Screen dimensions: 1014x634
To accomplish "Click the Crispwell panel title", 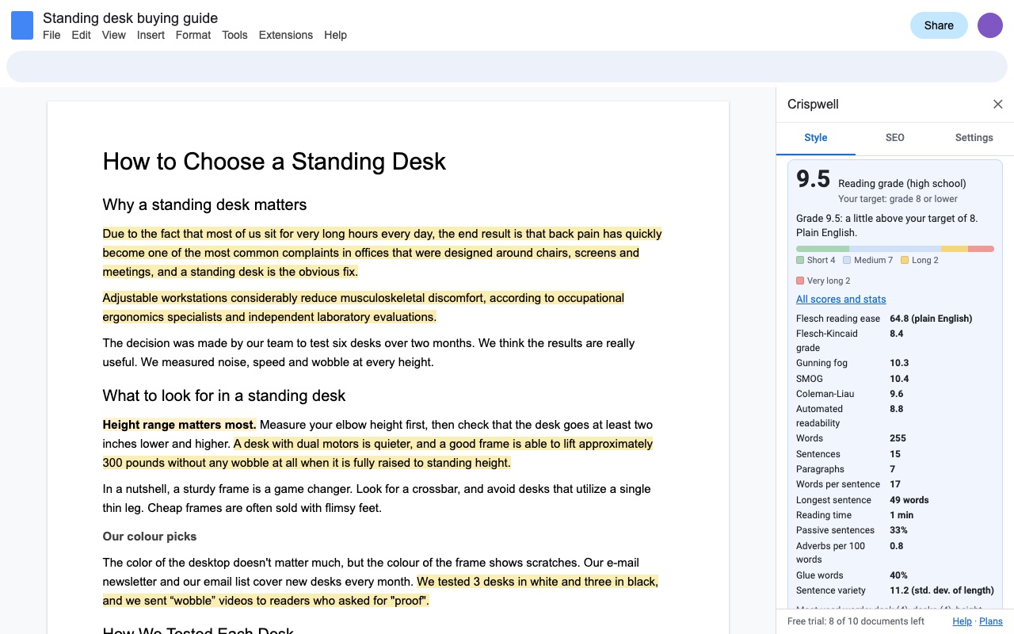I will (x=813, y=105).
